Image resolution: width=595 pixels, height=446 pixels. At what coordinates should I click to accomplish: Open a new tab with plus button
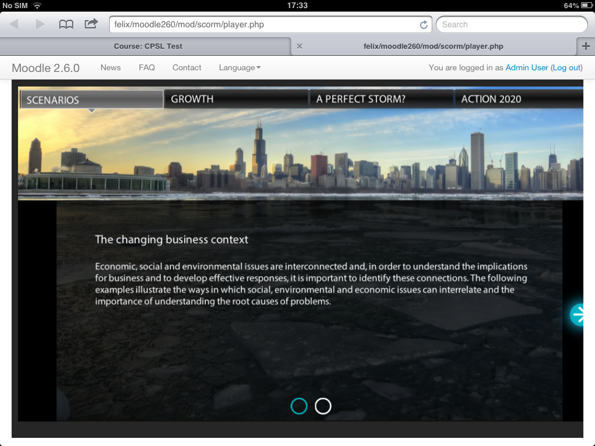coord(586,46)
